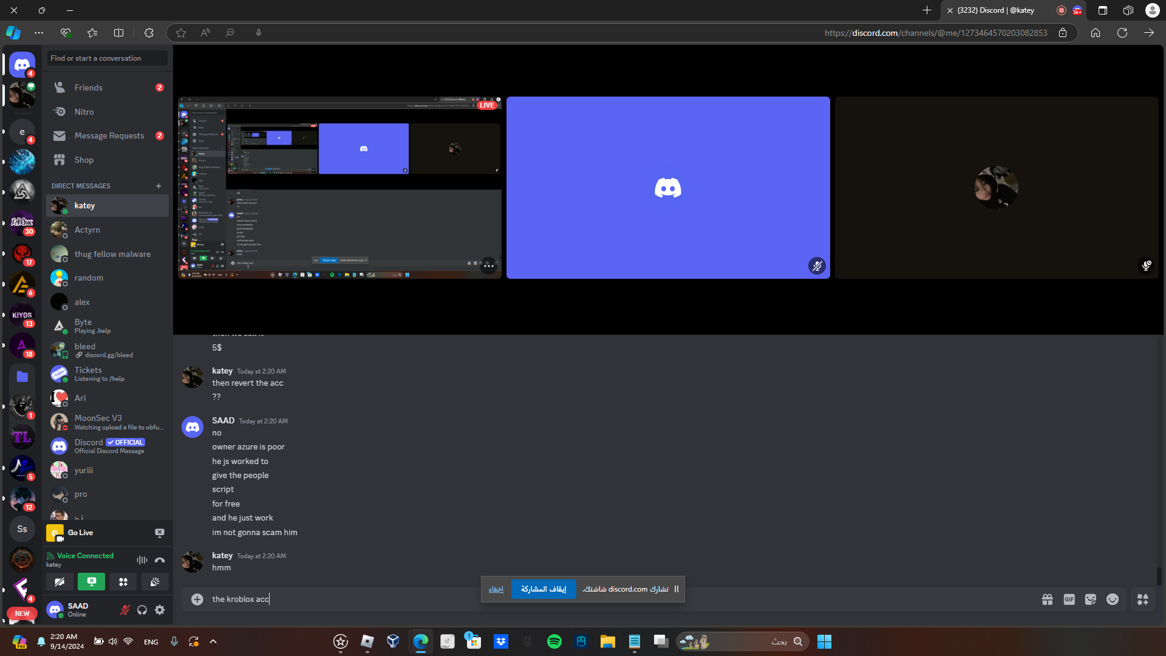Open User Settings gear
The width and height of the screenshot is (1166, 656).
[x=160, y=610]
